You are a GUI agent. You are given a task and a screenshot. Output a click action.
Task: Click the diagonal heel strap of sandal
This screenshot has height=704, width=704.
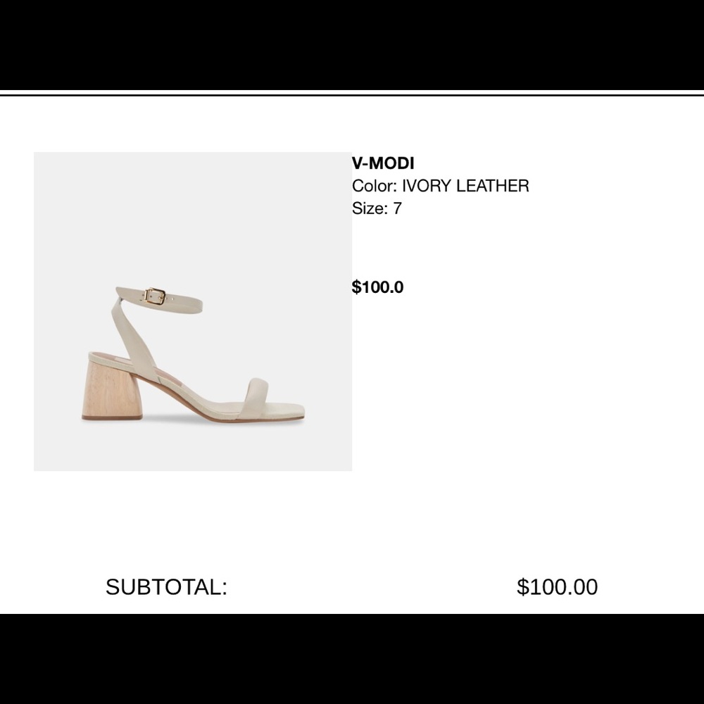point(133,333)
